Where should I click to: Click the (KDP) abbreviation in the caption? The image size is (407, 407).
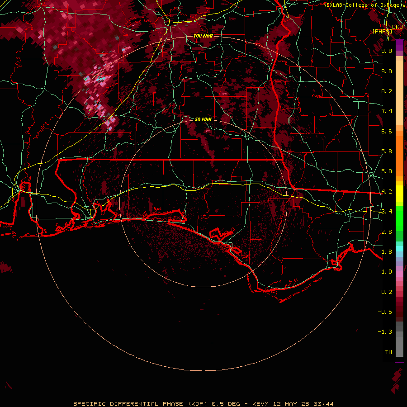point(197,404)
